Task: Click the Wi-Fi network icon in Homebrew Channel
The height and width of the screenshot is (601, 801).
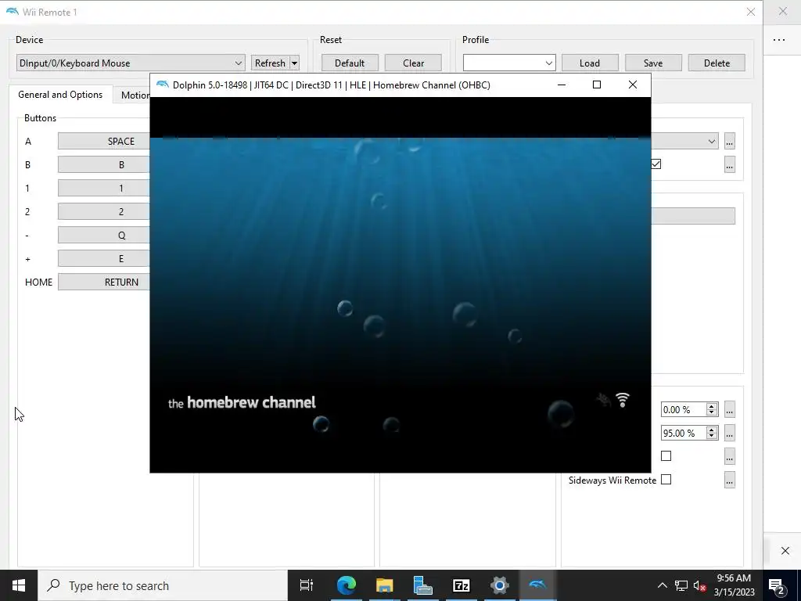Action: click(623, 400)
